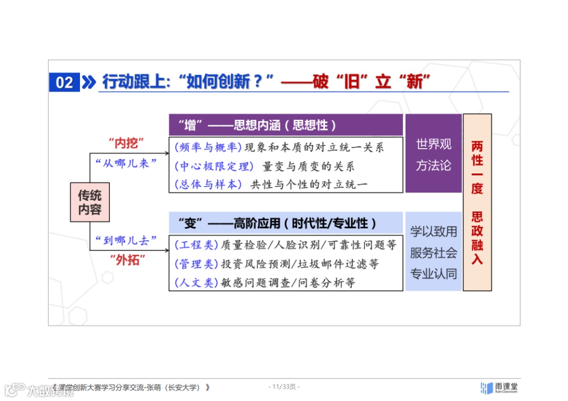568x401 pixels.
Task: Click the blue 02 section number badge
Action: click(65, 83)
